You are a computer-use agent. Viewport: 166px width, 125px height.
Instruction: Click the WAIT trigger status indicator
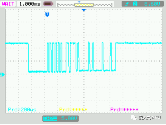coord(8,4)
